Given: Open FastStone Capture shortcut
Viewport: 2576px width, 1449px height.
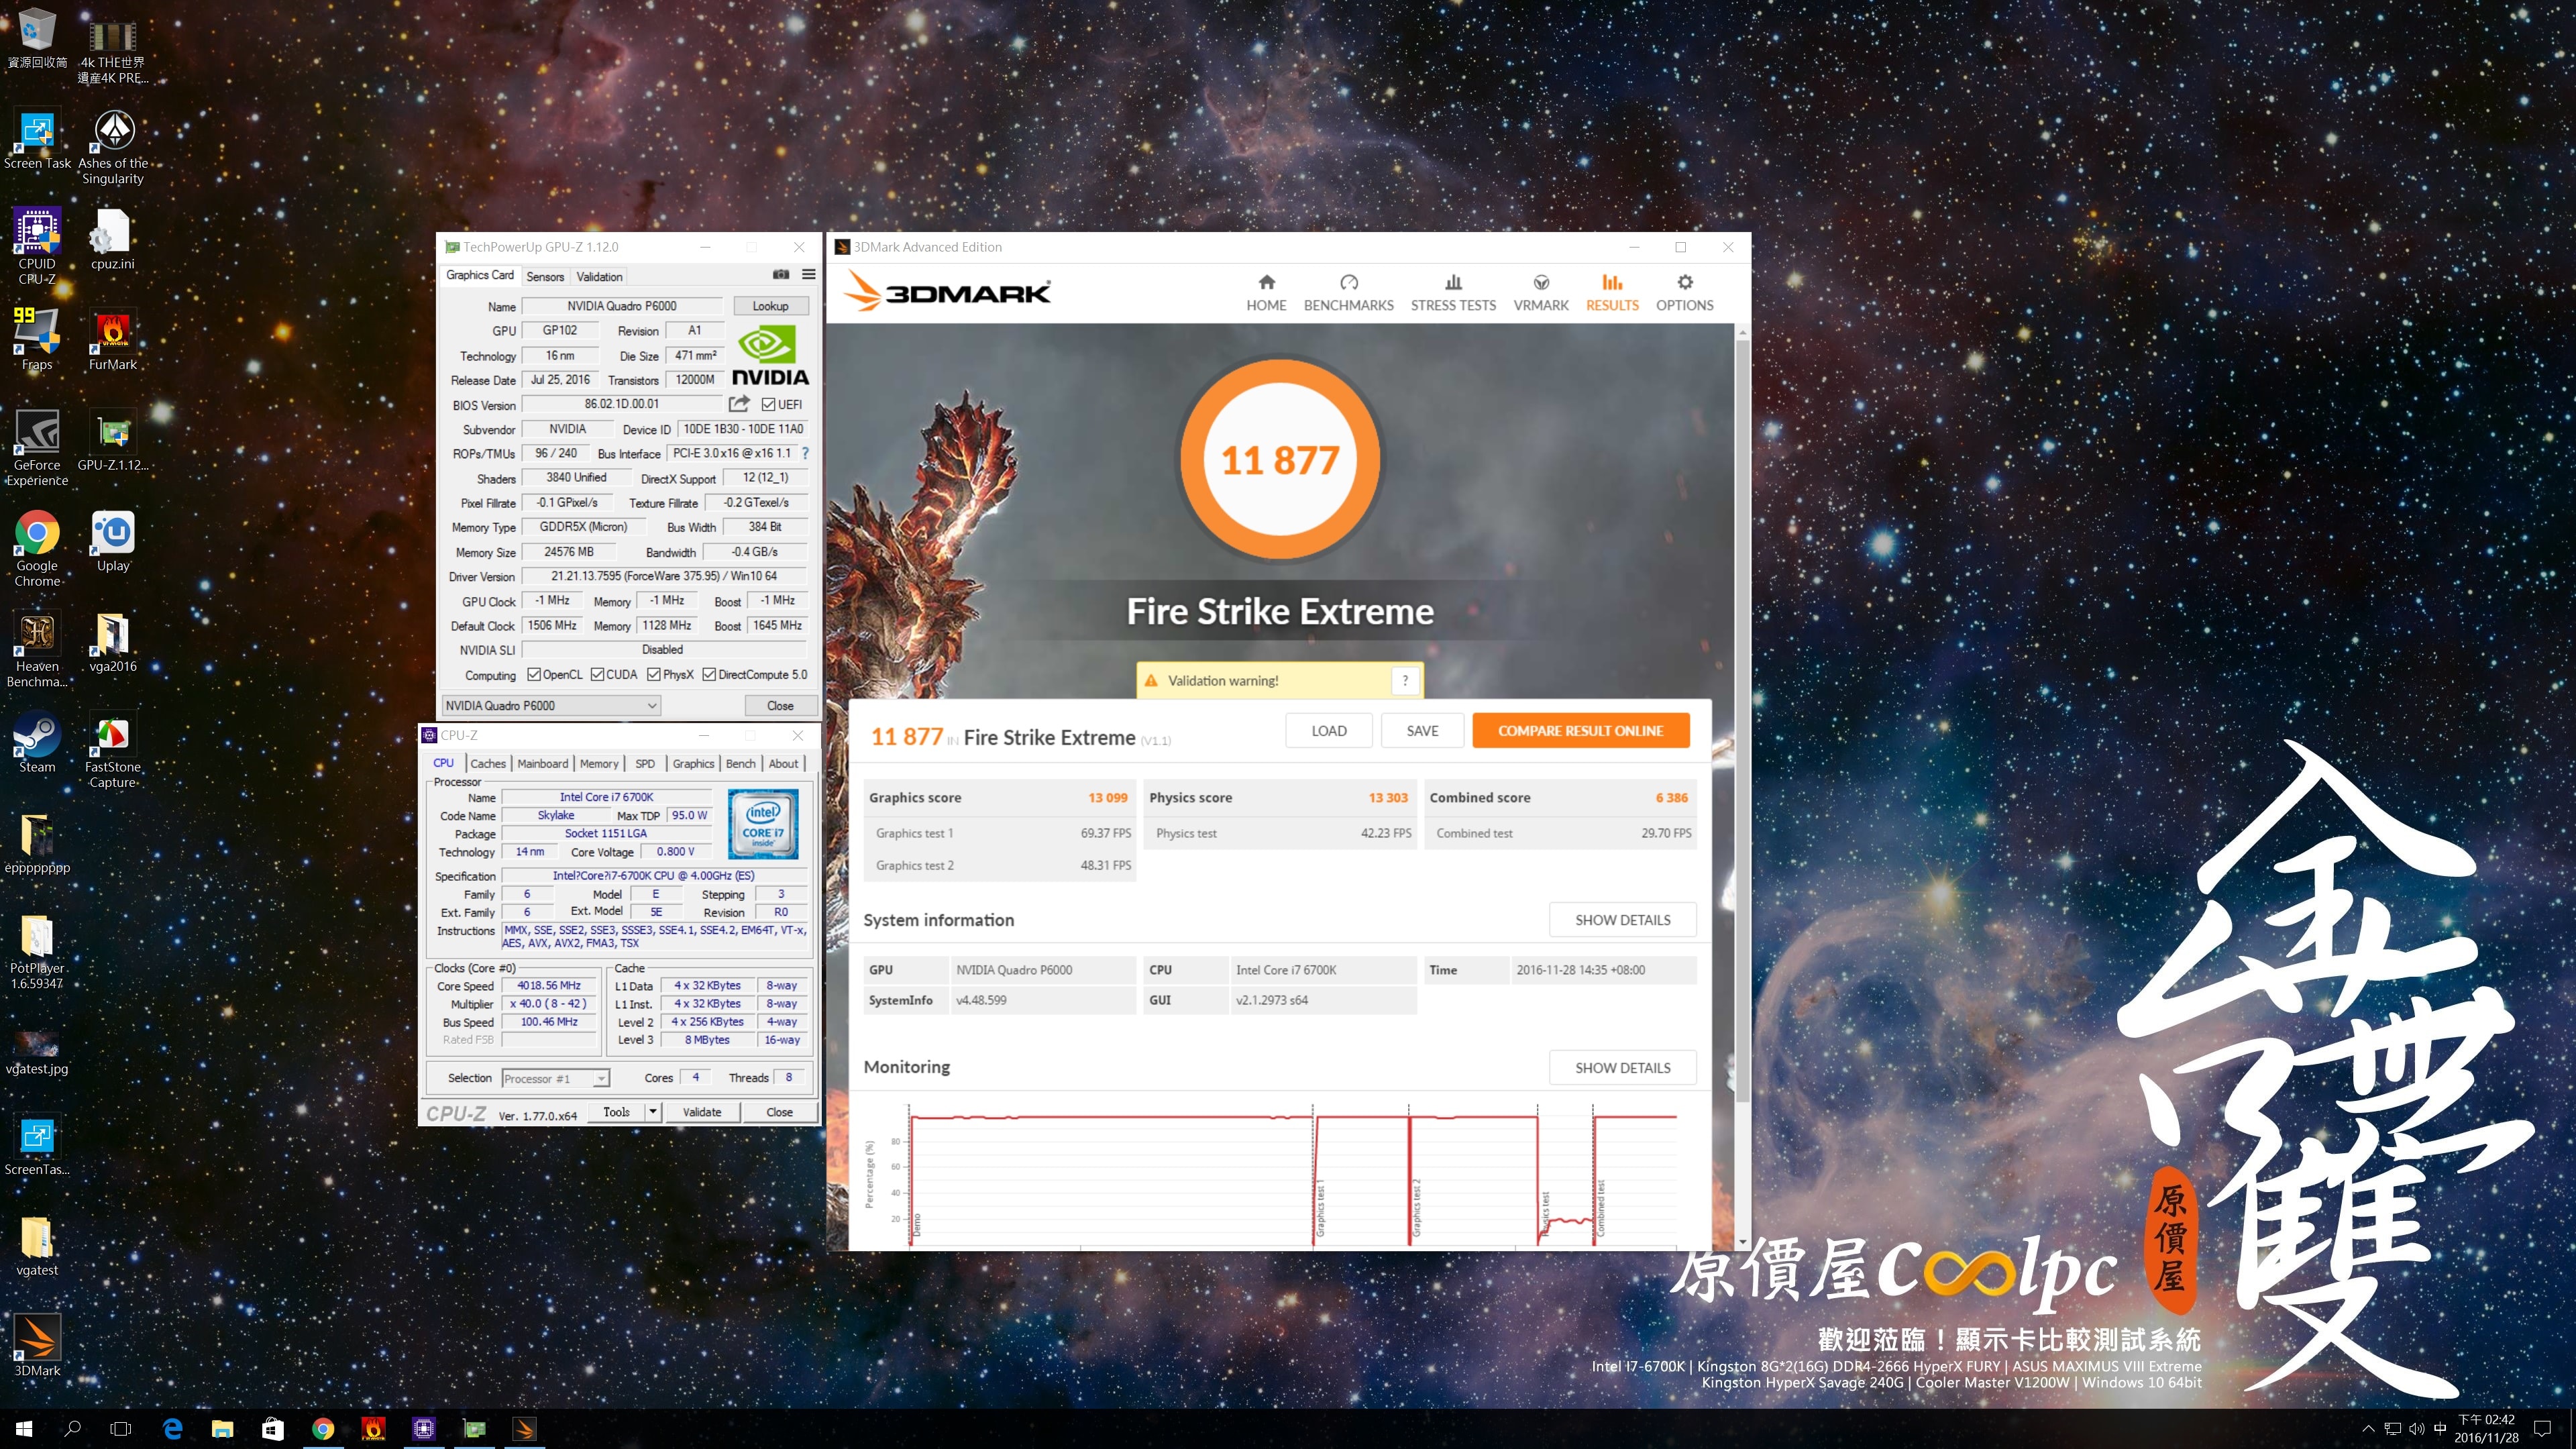Looking at the screenshot, I should click(x=113, y=749).
